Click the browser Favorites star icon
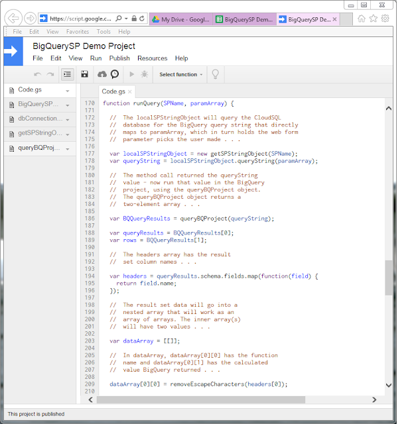The image size is (414, 424). pos(373,19)
